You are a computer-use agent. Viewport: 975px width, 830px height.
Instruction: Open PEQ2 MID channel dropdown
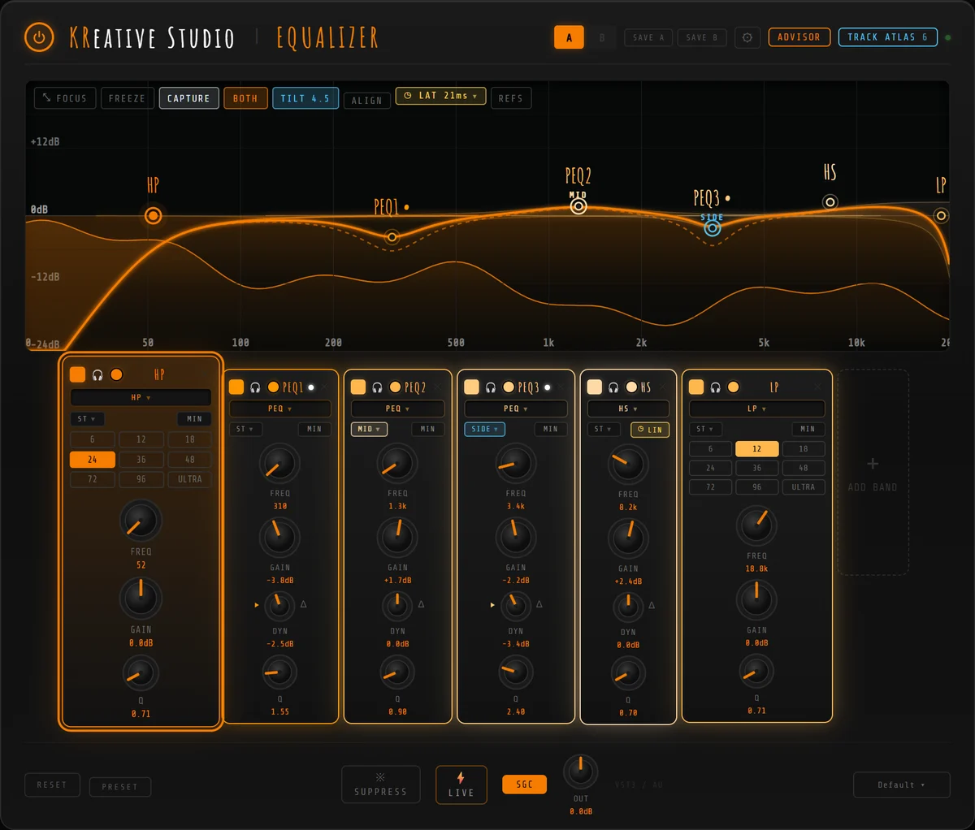(x=370, y=429)
